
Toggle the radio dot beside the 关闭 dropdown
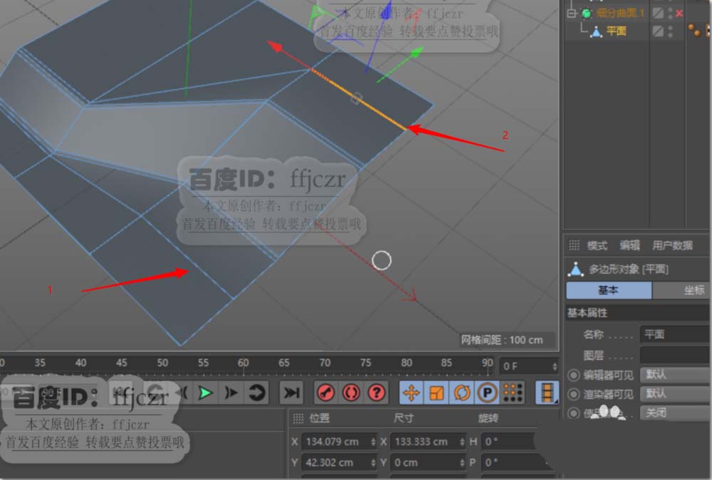[x=574, y=413]
